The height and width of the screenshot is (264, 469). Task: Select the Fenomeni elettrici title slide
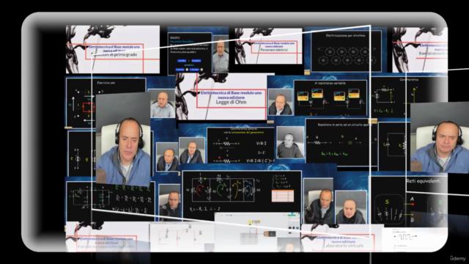(269, 46)
